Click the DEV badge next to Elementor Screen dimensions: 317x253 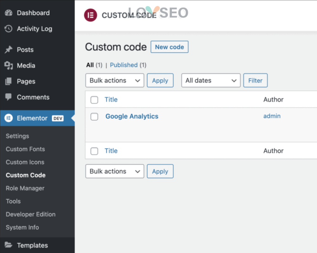coord(58,118)
